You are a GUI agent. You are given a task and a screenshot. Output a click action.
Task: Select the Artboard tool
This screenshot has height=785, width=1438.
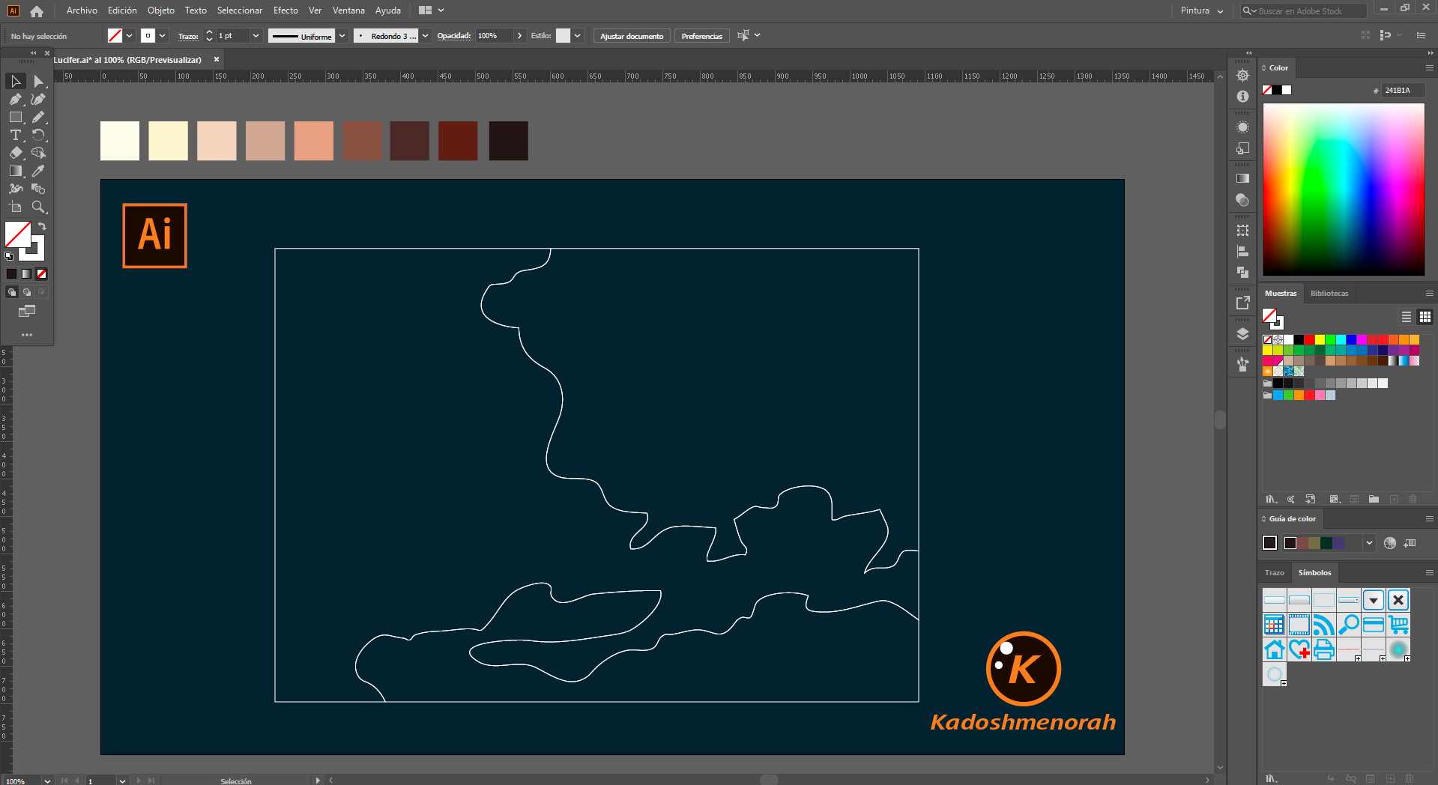[16, 207]
